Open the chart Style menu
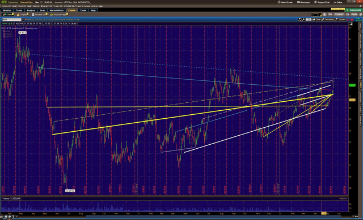363x220 pixels. click(316, 20)
